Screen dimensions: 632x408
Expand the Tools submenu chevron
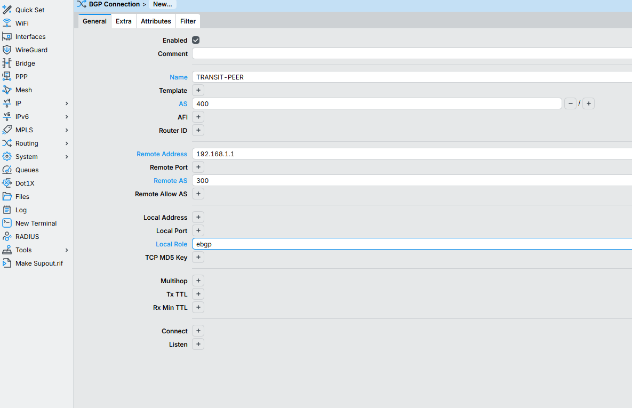coord(67,250)
